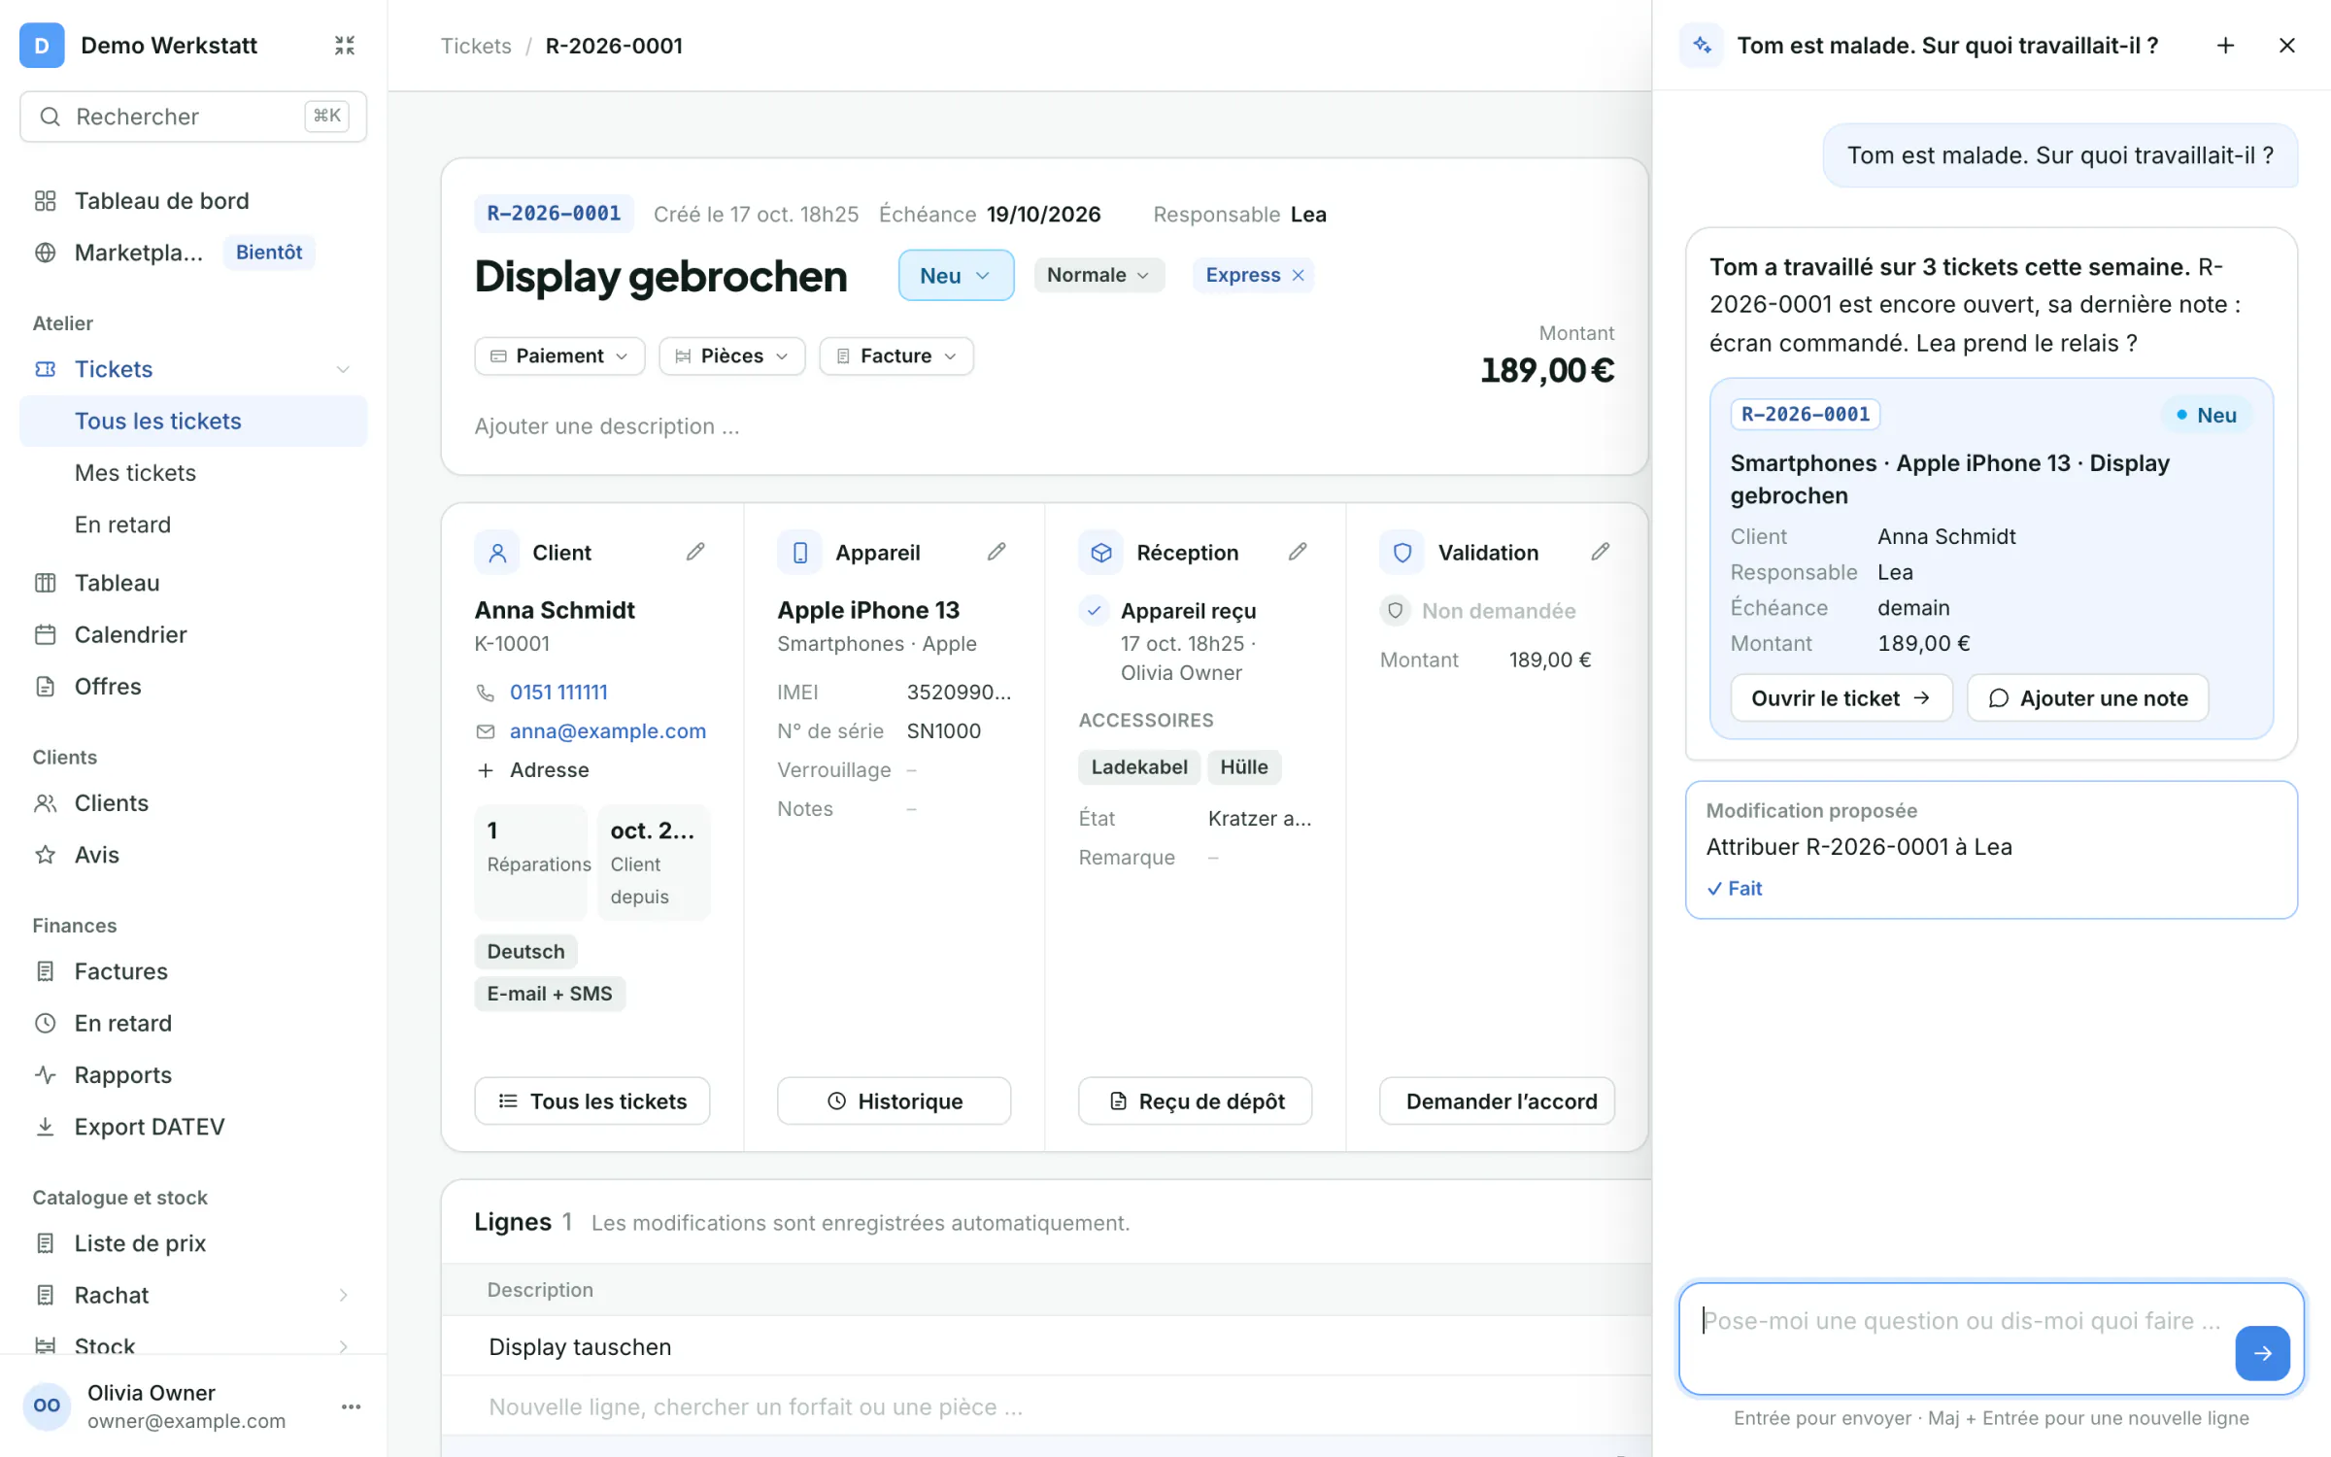Click Ouvrir le ticket button
This screenshot has height=1457, width=2331.
click(1841, 698)
